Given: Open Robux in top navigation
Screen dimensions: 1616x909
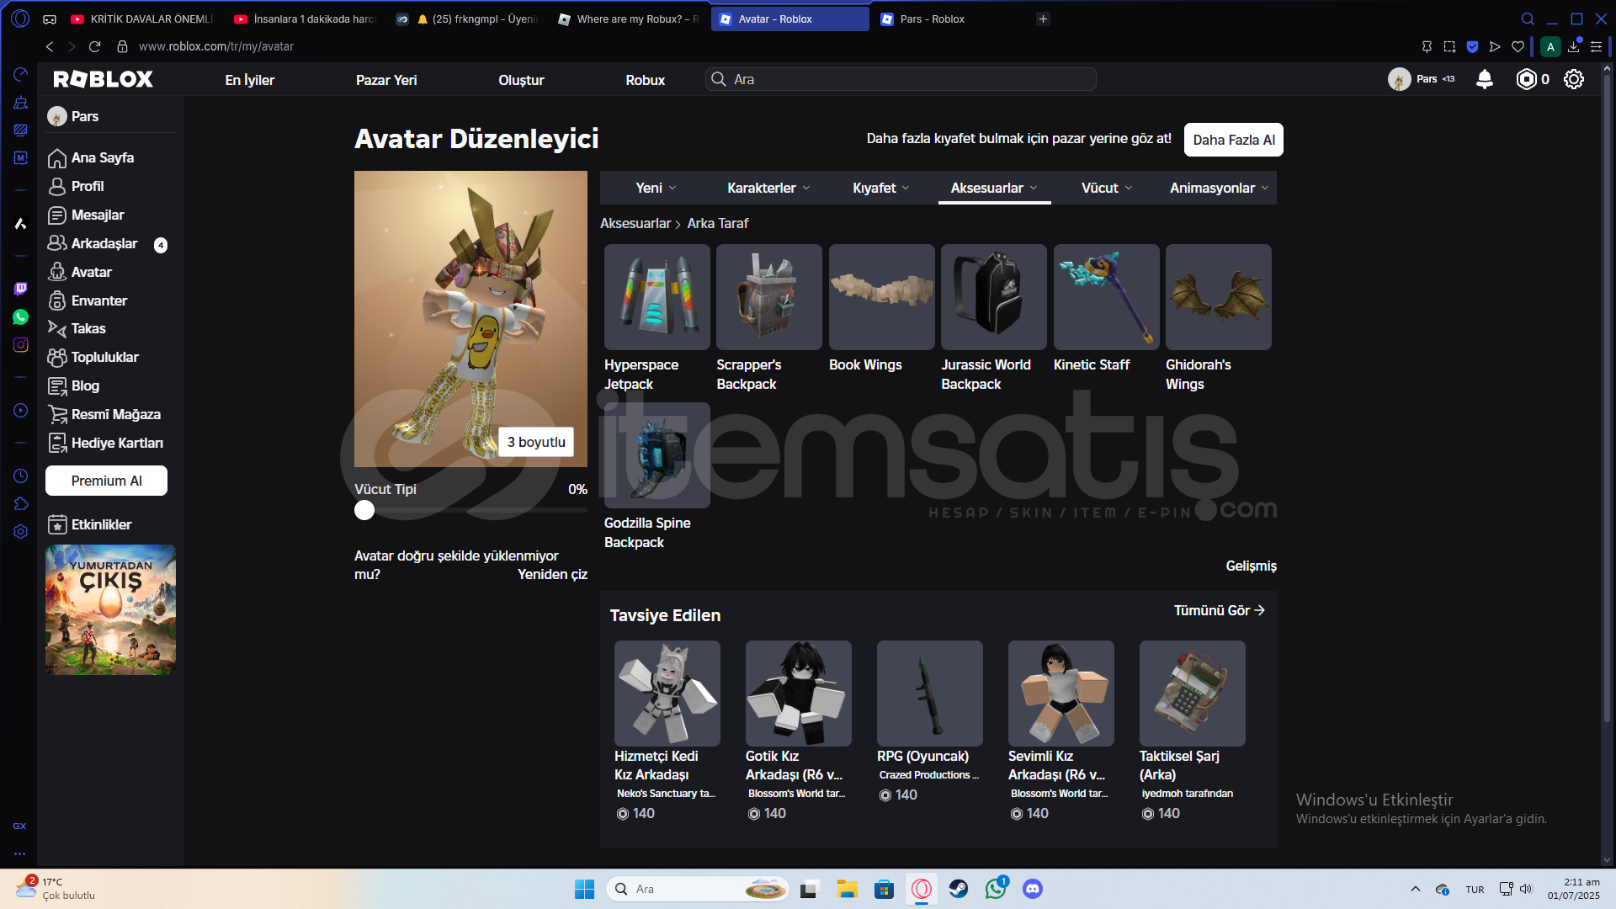Looking at the screenshot, I should [x=646, y=80].
